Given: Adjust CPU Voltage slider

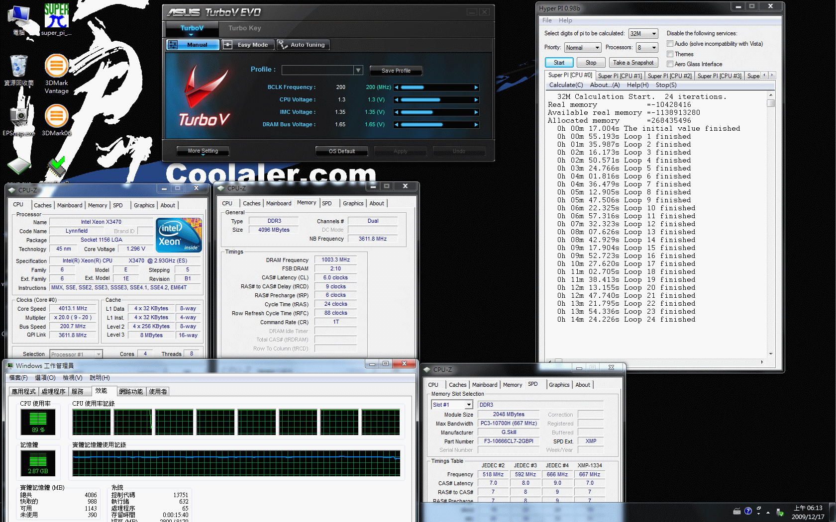Looking at the screenshot, I should [x=436, y=100].
